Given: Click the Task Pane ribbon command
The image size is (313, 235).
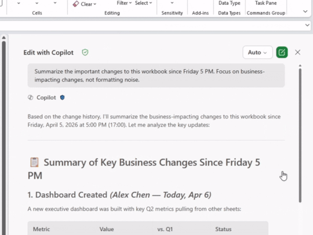Looking at the screenshot, I should 266,3.
